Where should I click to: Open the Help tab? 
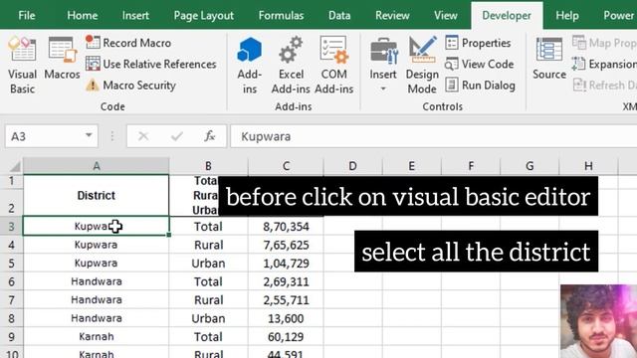(567, 16)
